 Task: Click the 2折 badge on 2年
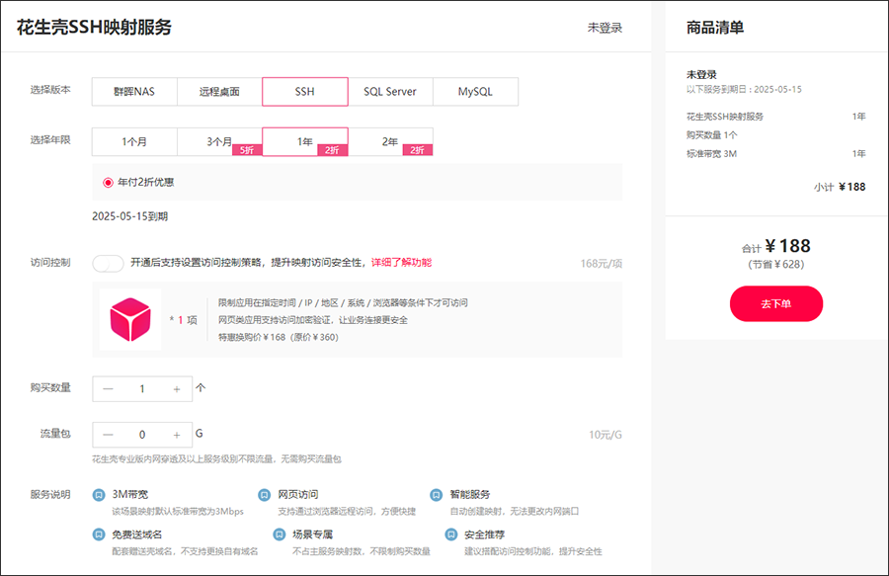[x=417, y=149]
